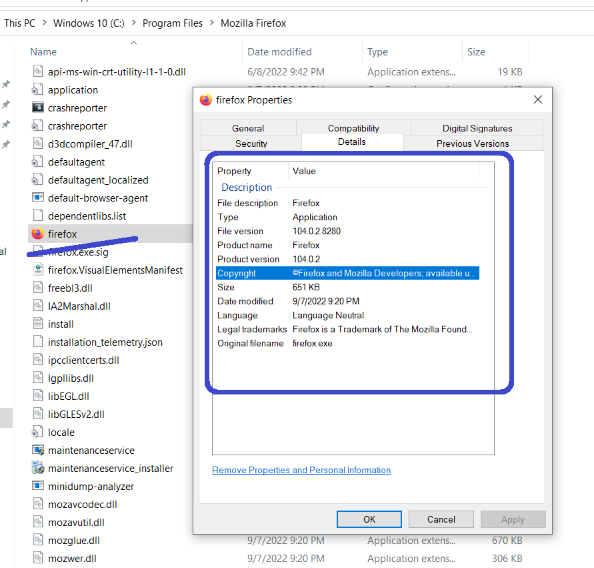Image resolution: width=594 pixels, height=568 pixels.
Task: Click the minidump-analyzer application icon
Action: (x=38, y=486)
